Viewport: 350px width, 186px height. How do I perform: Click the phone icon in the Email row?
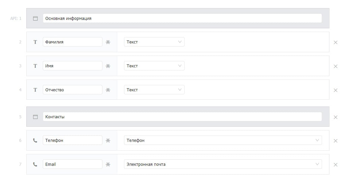point(35,164)
